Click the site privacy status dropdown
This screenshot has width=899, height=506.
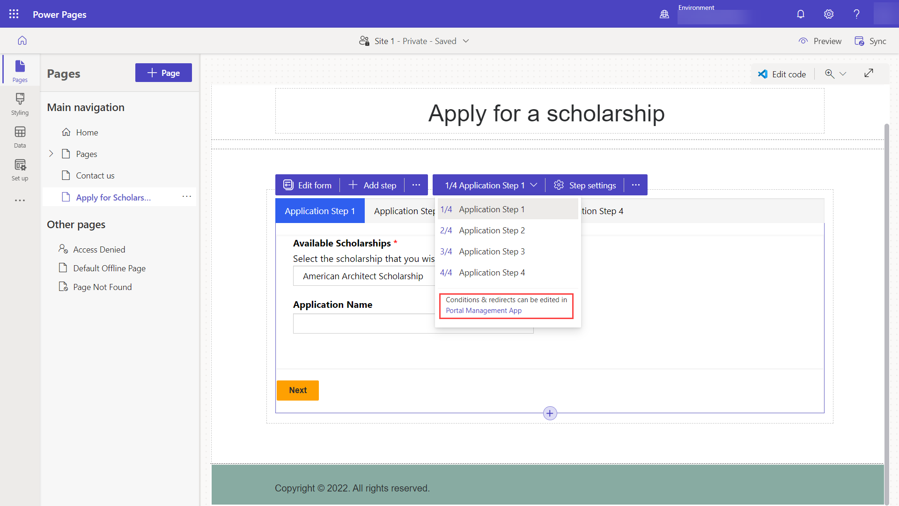(x=467, y=41)
